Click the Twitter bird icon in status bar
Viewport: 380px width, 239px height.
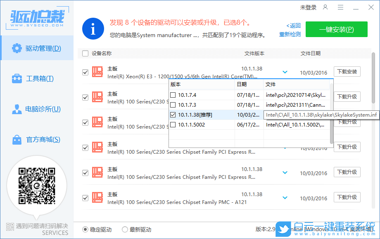283,230
